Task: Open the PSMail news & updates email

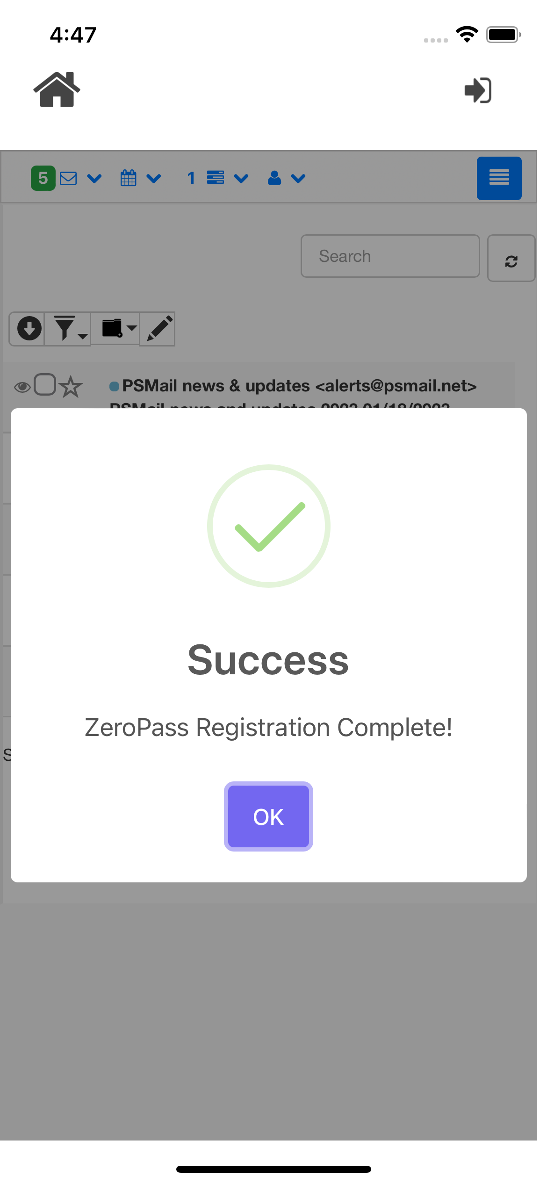Action: pyautogui.click(x=299, y=386)
